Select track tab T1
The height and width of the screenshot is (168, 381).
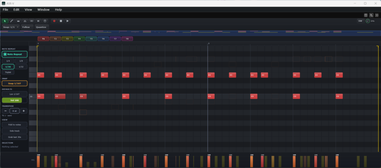43,39
